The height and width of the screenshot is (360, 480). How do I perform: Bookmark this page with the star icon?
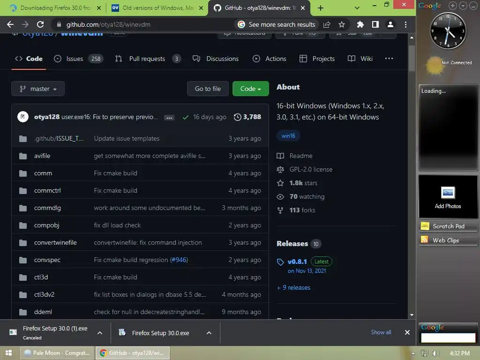point(342,24)
